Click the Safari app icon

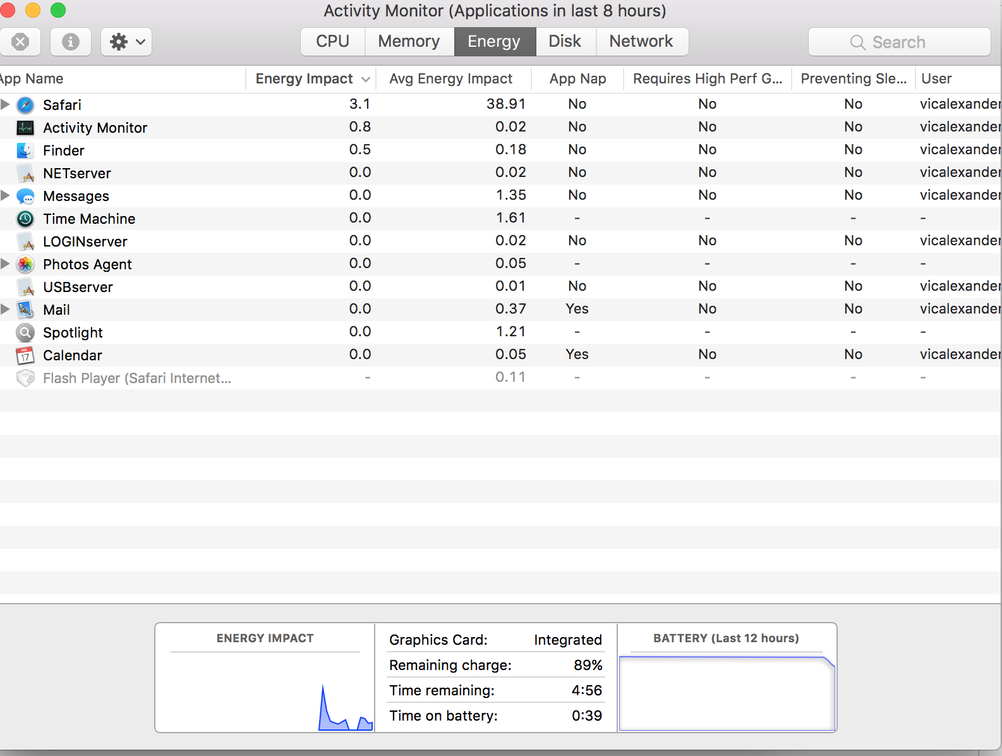coord(25,105)
